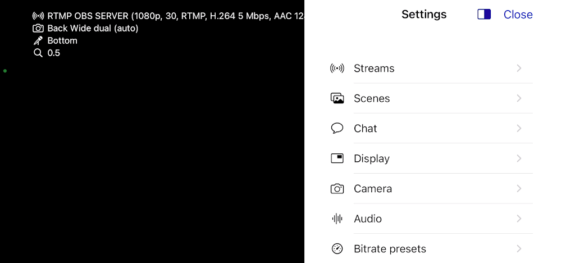Image resolution: width=575 pixels, height=263 pixels.
Task: Open the Bitrate presets label
Action: [x=390, y=249]
